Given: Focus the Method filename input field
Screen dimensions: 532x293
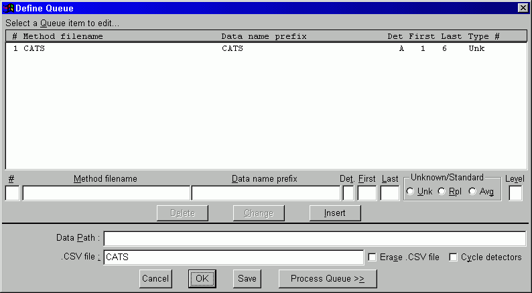Looking at the screenshot, I should [106, 193].
